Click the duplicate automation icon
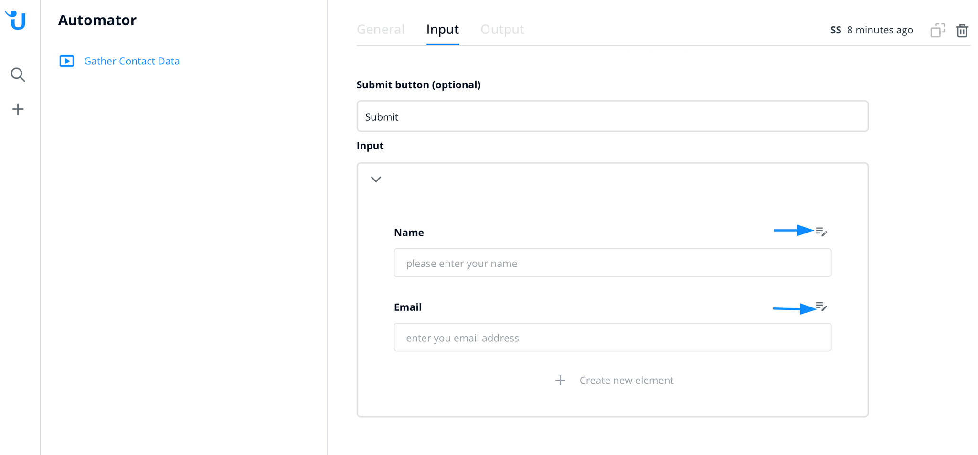Screen dimensions: 978x455 pos(937,30)
